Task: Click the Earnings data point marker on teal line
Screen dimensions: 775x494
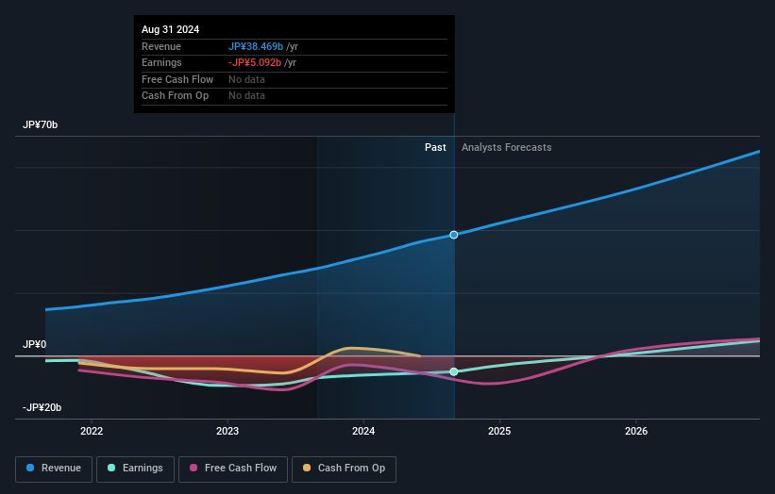Action: point(454,371)
